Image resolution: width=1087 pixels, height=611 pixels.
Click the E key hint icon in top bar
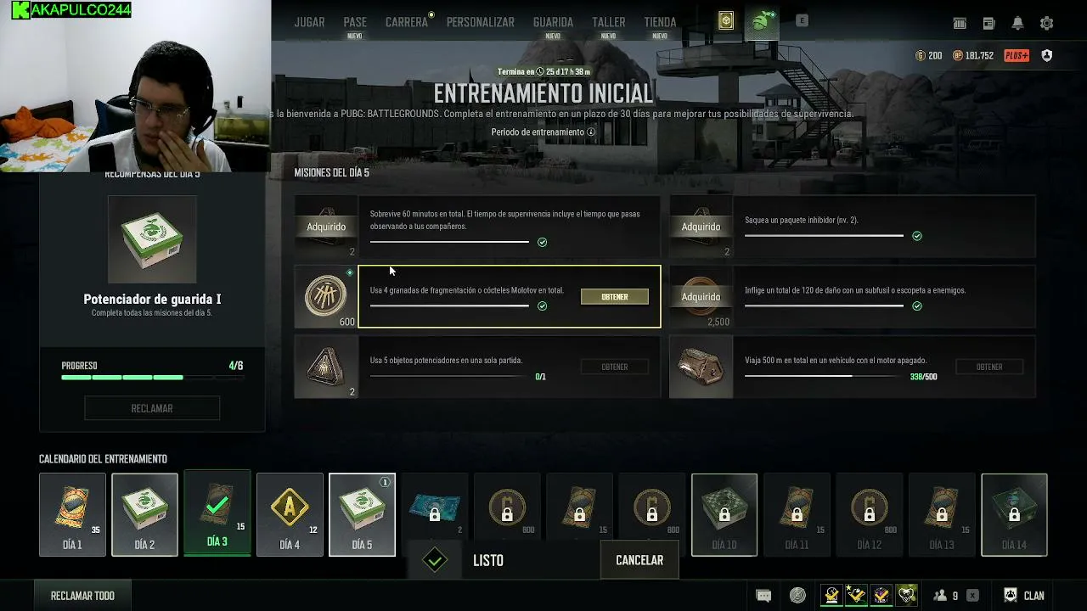[802, 20]
